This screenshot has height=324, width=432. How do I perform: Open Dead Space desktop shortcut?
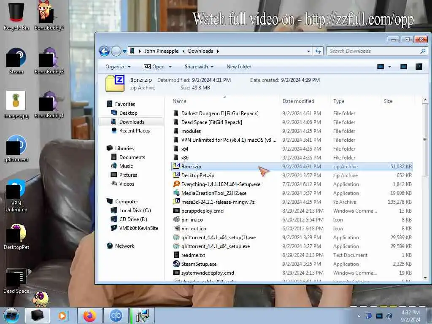tap(16, 281)
